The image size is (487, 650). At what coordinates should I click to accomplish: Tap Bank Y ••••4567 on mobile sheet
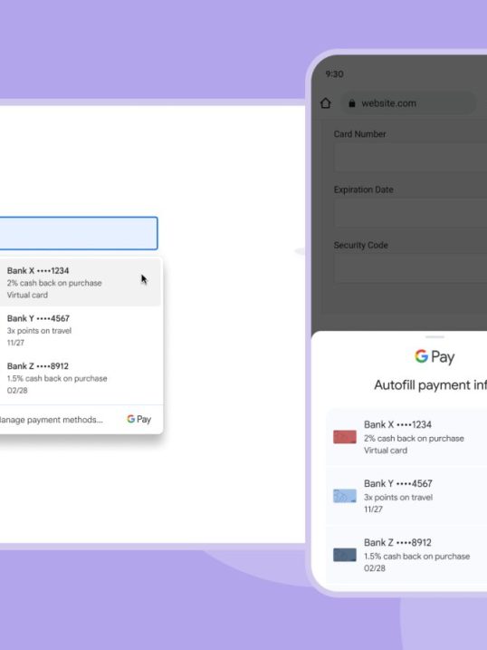406,496
